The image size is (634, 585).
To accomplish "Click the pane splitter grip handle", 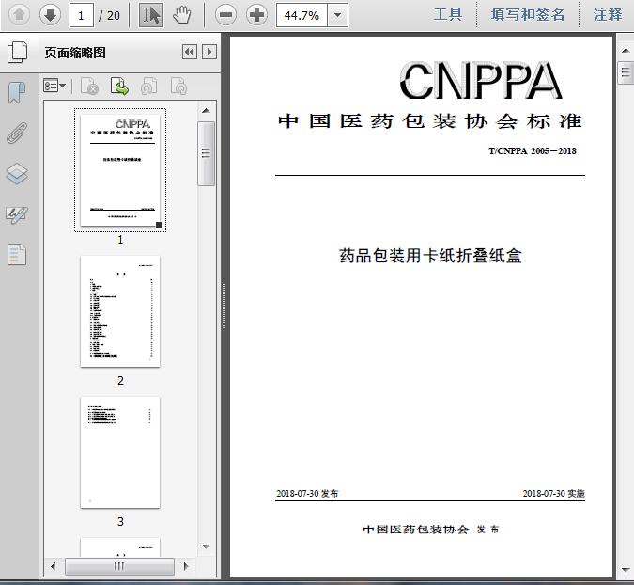I will (x=224, y=306).
